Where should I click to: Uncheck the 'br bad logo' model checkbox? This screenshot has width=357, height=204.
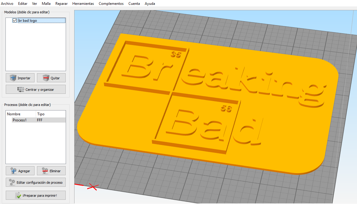15,21
